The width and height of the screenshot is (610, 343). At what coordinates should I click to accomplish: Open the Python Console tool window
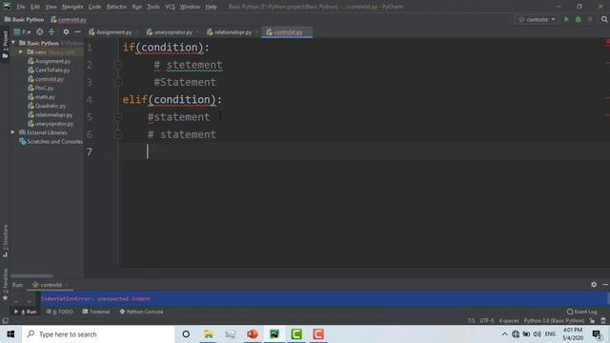pyautogui.click(x=141, y=312)
